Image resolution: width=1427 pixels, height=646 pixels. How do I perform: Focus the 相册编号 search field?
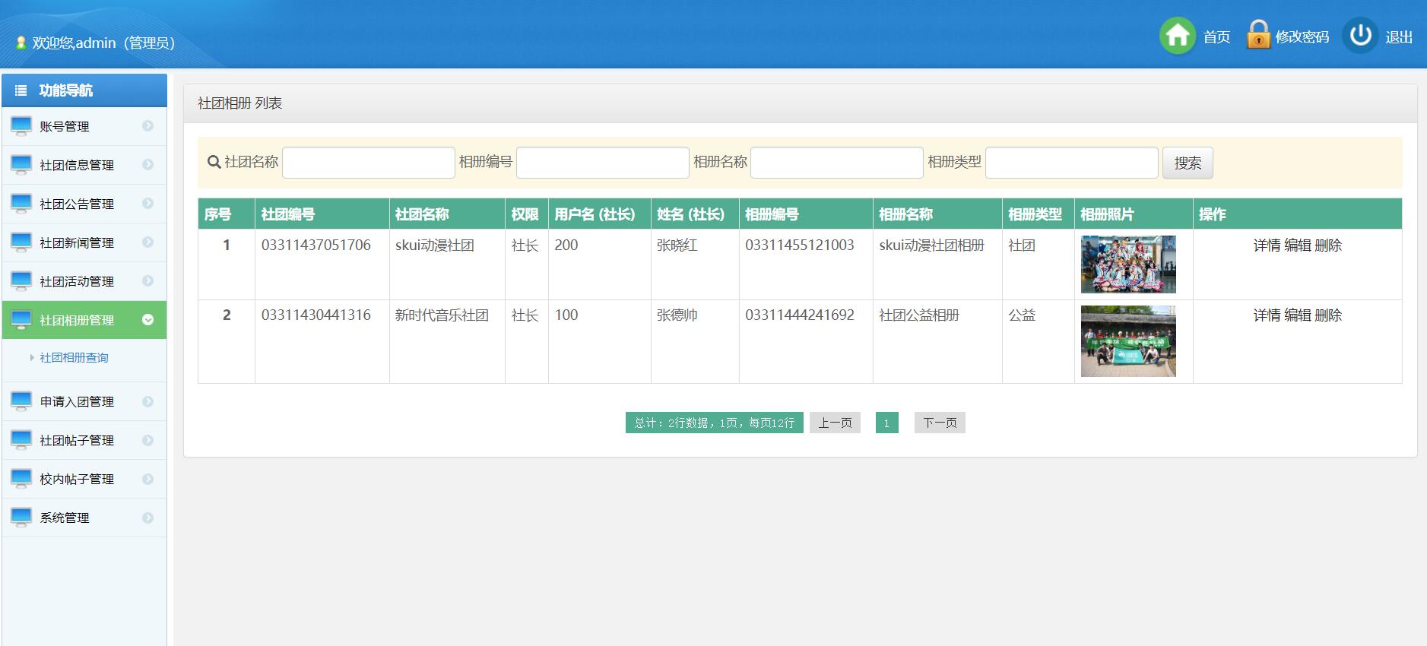[x=603, y=163]
